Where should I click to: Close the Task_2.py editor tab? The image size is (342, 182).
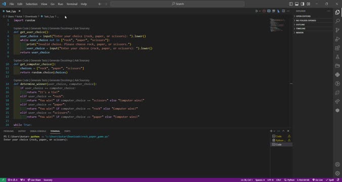coord(19,11)
